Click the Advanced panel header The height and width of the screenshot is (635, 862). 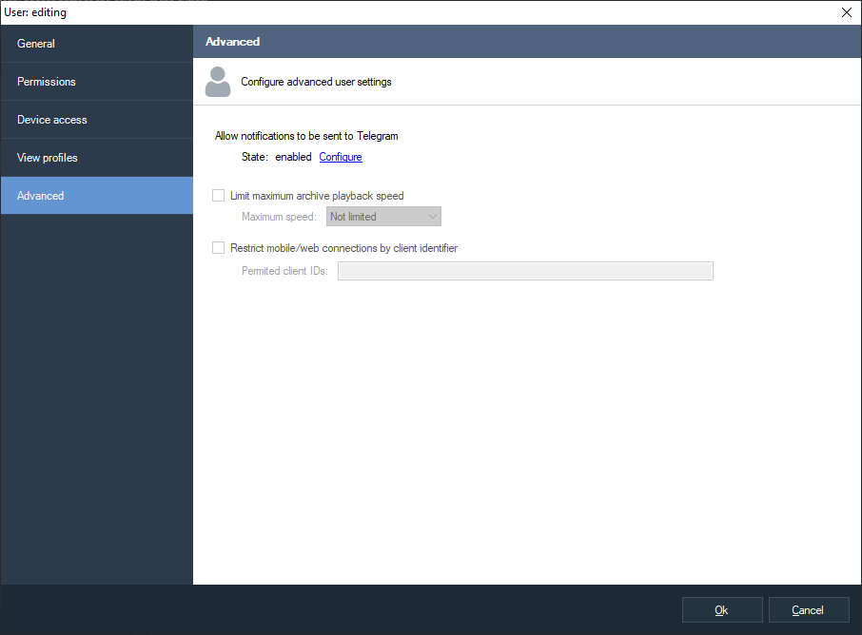(526, 42)
